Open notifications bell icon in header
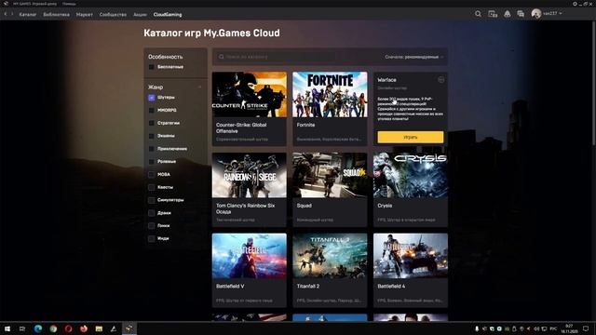Viewport: 596px width, 335px height. pos(507,14)
